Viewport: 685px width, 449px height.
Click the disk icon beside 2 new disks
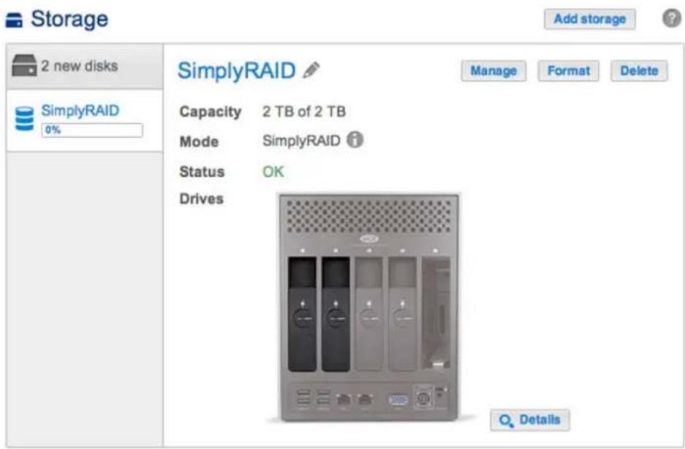click(24, 66)
